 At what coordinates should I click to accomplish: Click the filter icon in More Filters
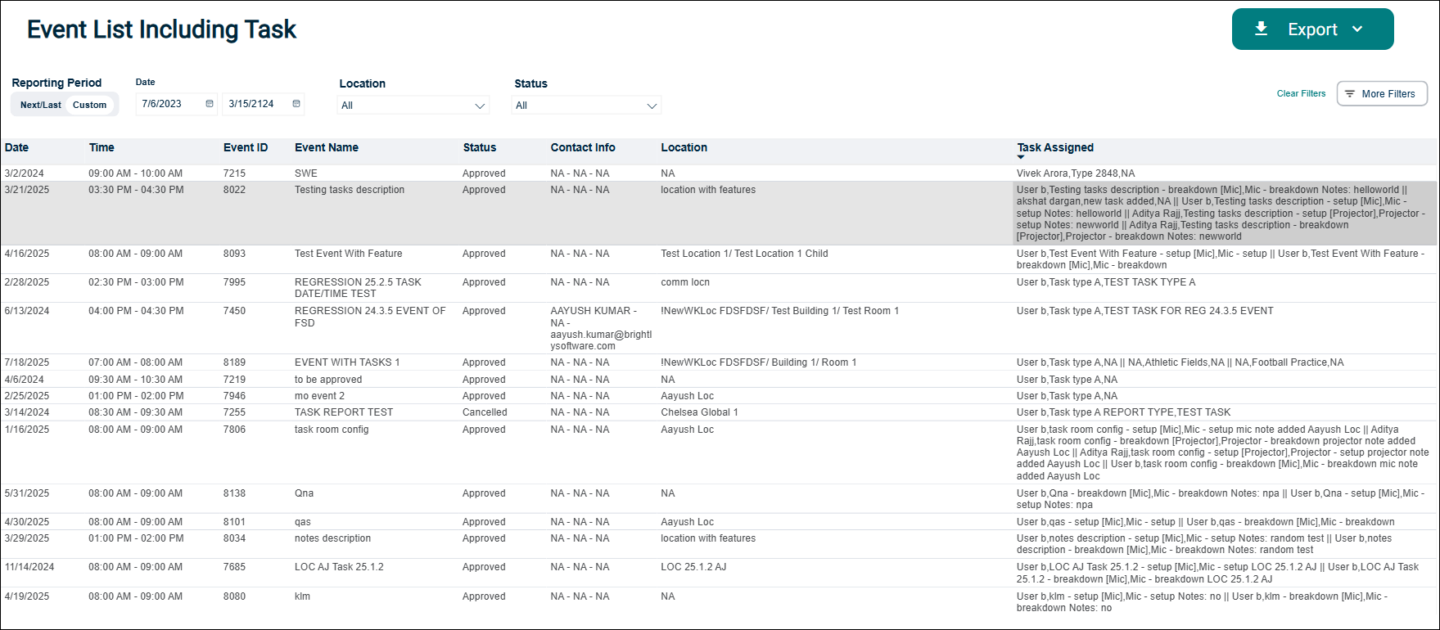1350,94
